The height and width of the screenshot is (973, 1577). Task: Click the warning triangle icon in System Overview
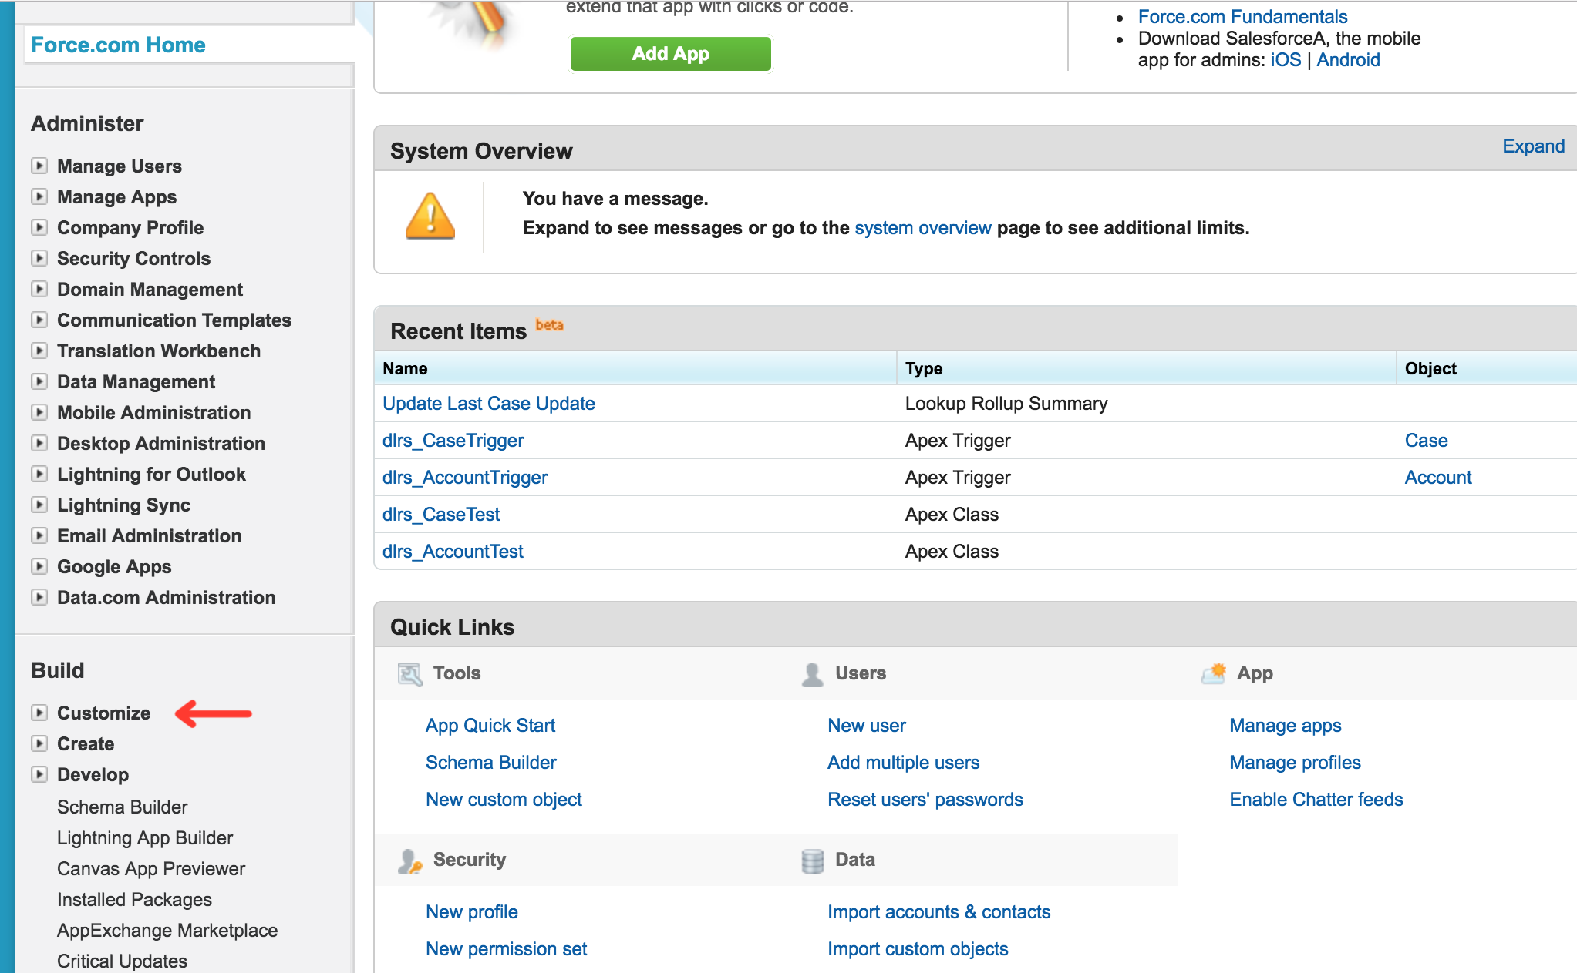[x=430, y=216]
